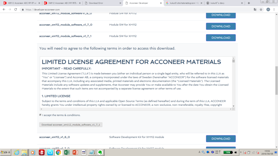Click the Chrome icon in the taskbar

58,152
